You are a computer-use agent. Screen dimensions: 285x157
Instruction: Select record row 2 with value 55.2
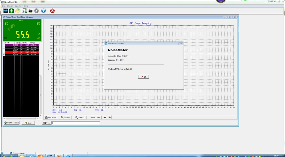pyautogui.click(x=22, y=47)
